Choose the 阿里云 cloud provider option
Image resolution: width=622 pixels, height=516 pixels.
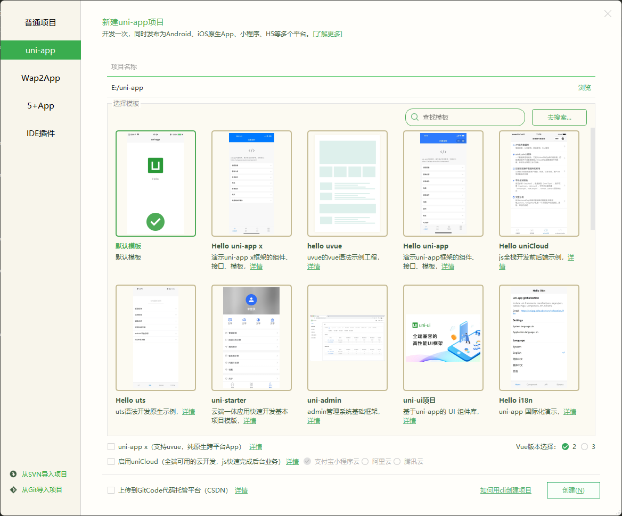[x=365, y=462]
